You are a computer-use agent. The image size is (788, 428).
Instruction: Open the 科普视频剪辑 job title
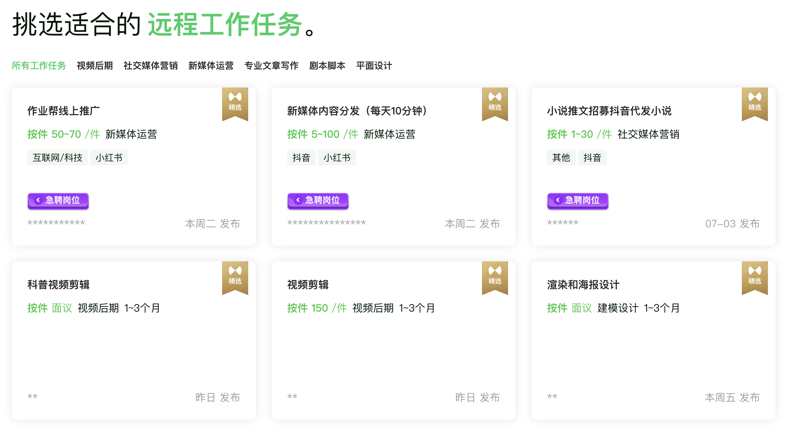coord(58,285)
